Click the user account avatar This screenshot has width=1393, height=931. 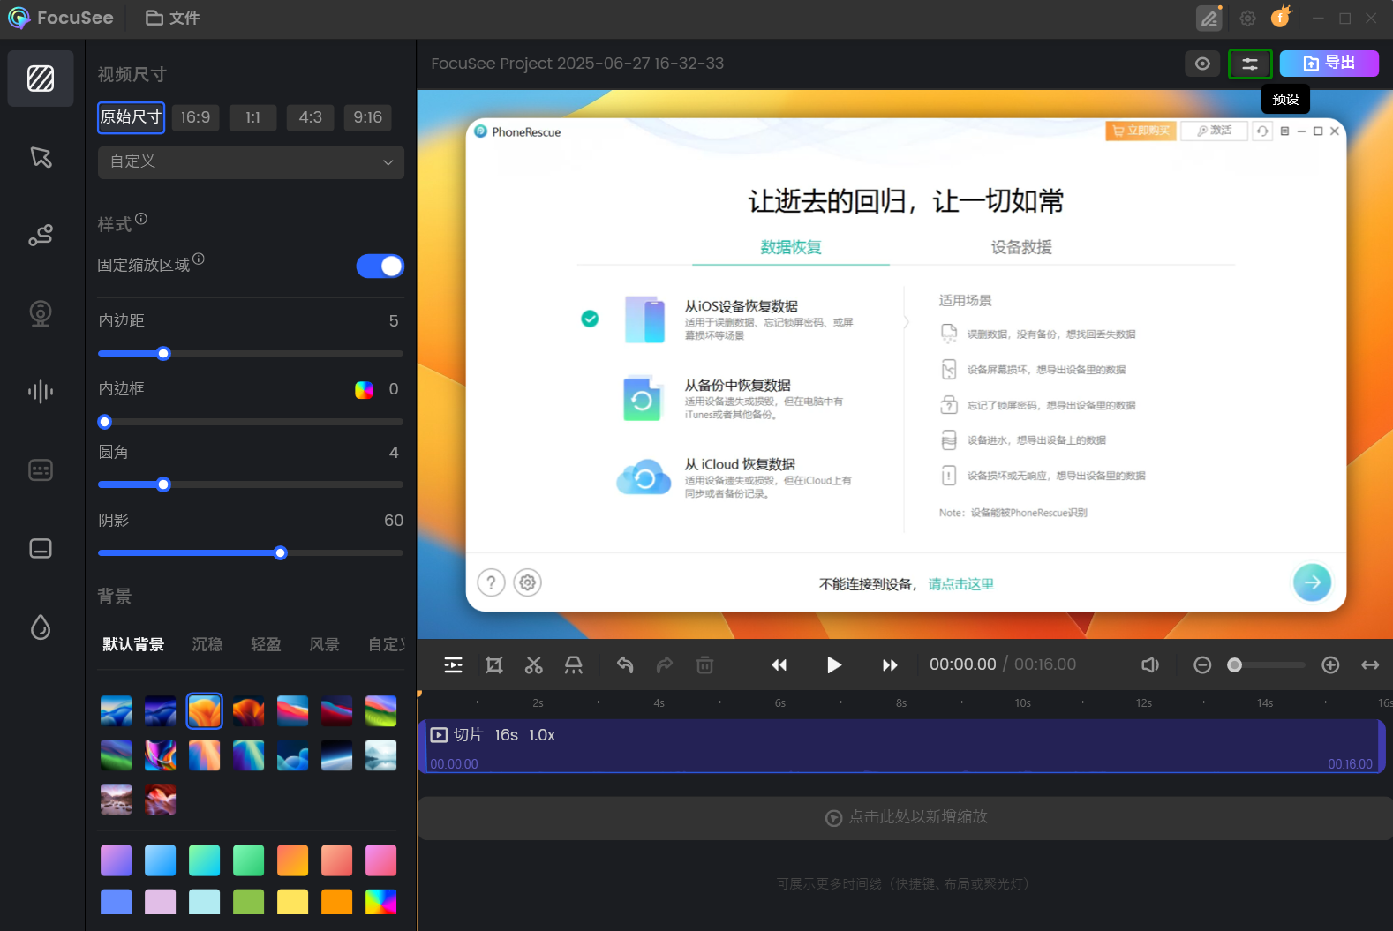coord(1281,17)
